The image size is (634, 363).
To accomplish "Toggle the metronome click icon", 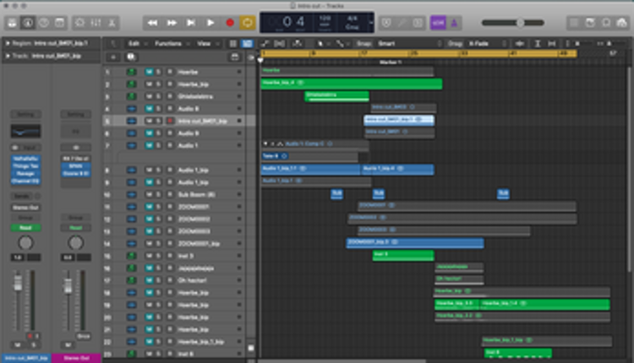I will (454, 23).
